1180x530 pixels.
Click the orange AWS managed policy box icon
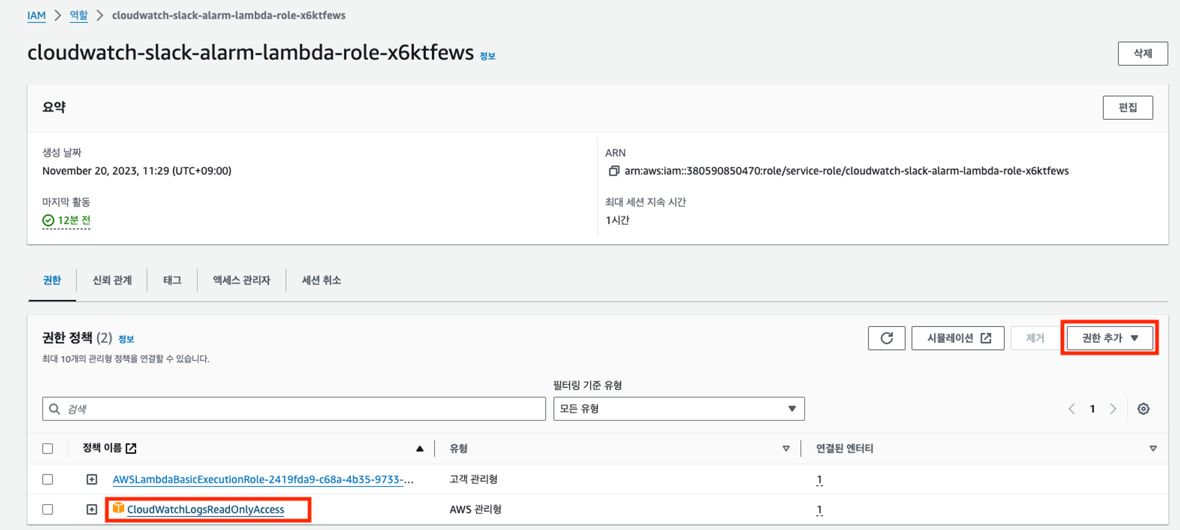pyautogui.click(x=118, y=508)
